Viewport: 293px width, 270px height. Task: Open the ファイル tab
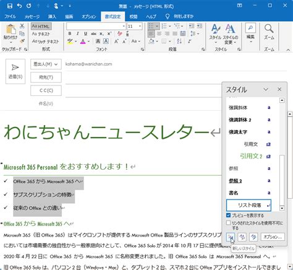(10, 17)
